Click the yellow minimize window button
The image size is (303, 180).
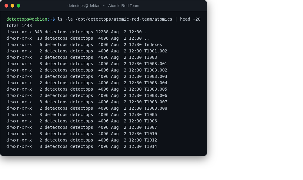pos(12,6)
